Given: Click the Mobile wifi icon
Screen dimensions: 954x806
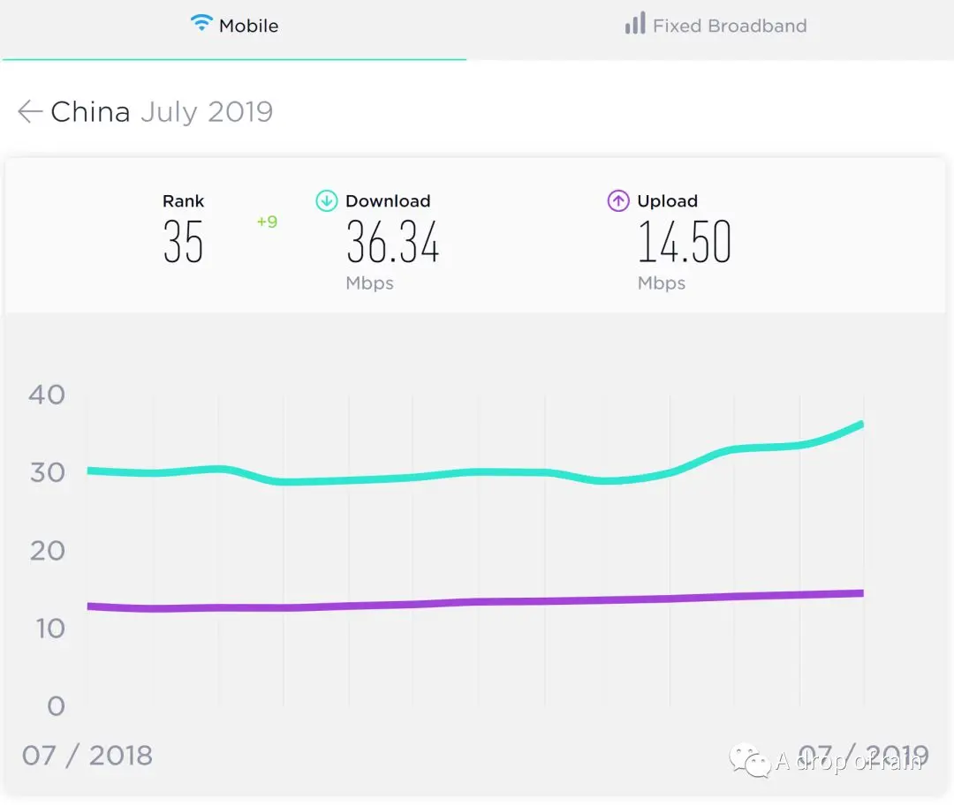Looking at the screenshot, I should tap(201, 23).
